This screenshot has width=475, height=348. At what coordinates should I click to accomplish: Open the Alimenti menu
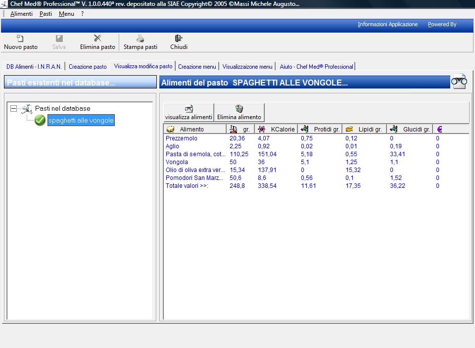pos(21,14)
